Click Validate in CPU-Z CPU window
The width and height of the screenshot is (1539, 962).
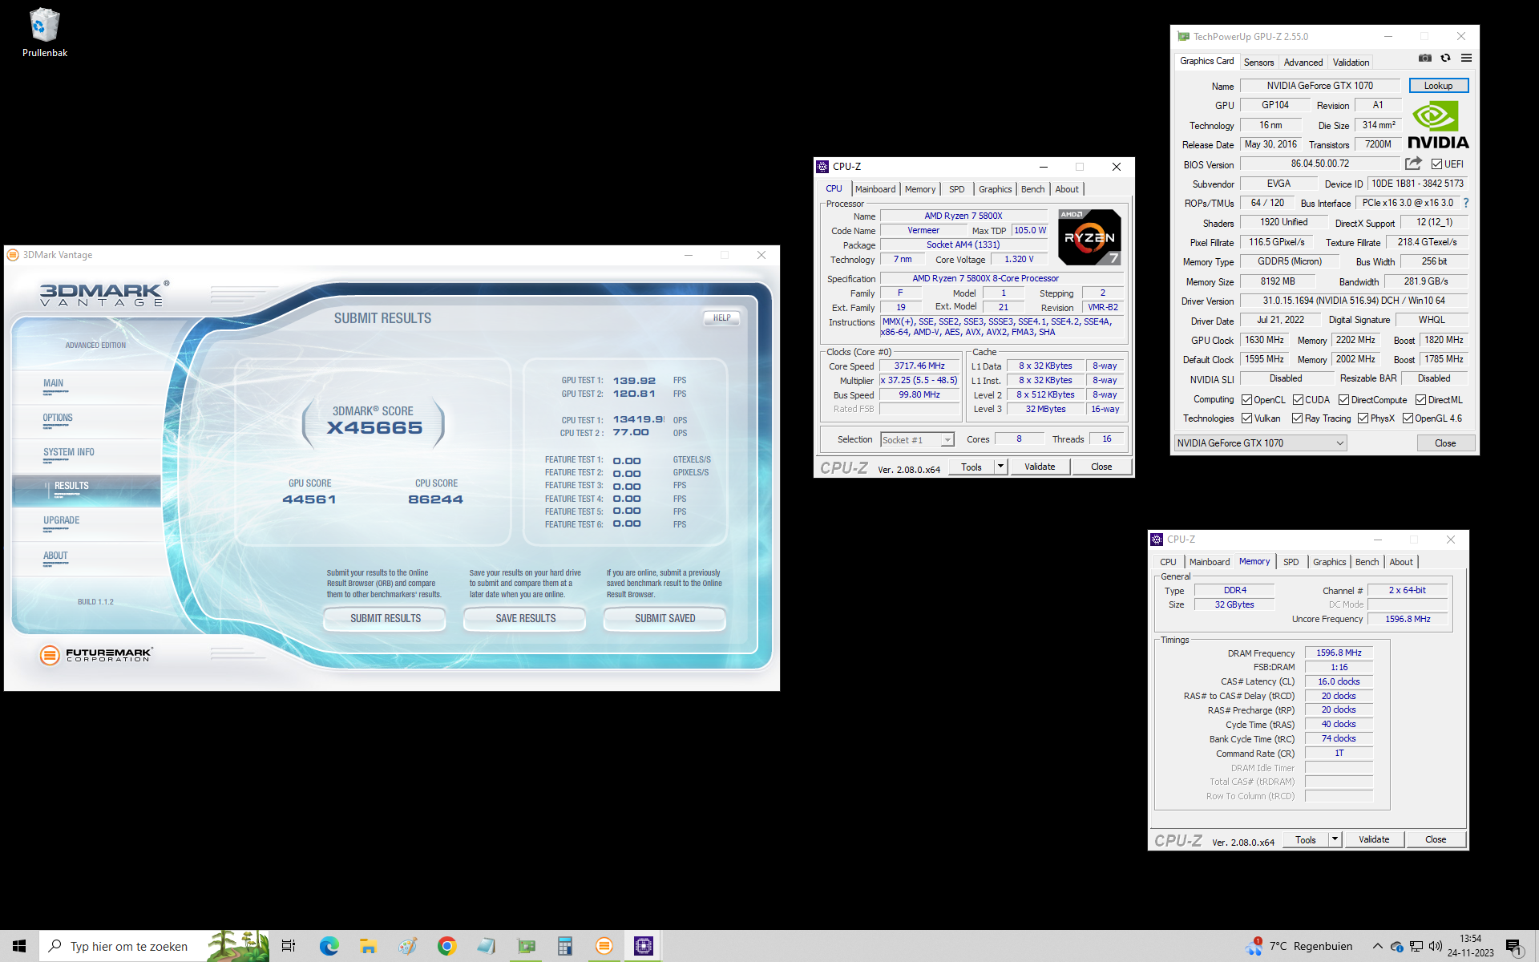pyautogui.click(x=1040, y=467)
